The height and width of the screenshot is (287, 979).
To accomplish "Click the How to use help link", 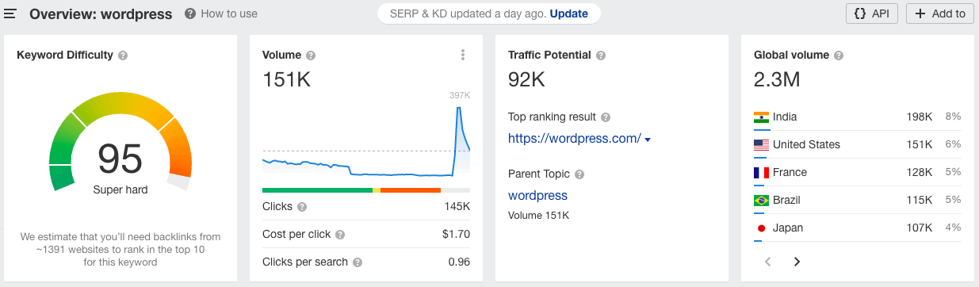I will click(221, 13).
